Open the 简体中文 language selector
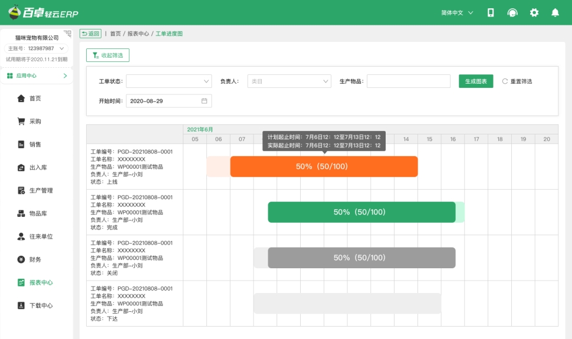572x339 pixels. 457,12
